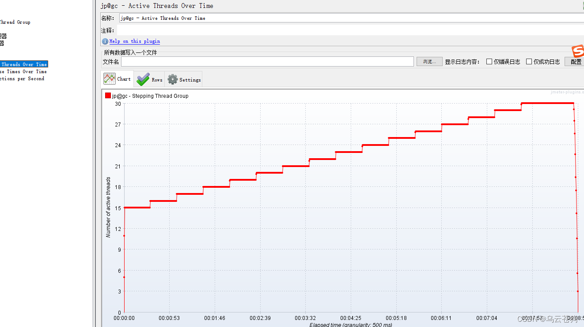This screenshot has width=584, height=327.
Task: Click the green checkmark Rows icon
Action: point(143,79)
